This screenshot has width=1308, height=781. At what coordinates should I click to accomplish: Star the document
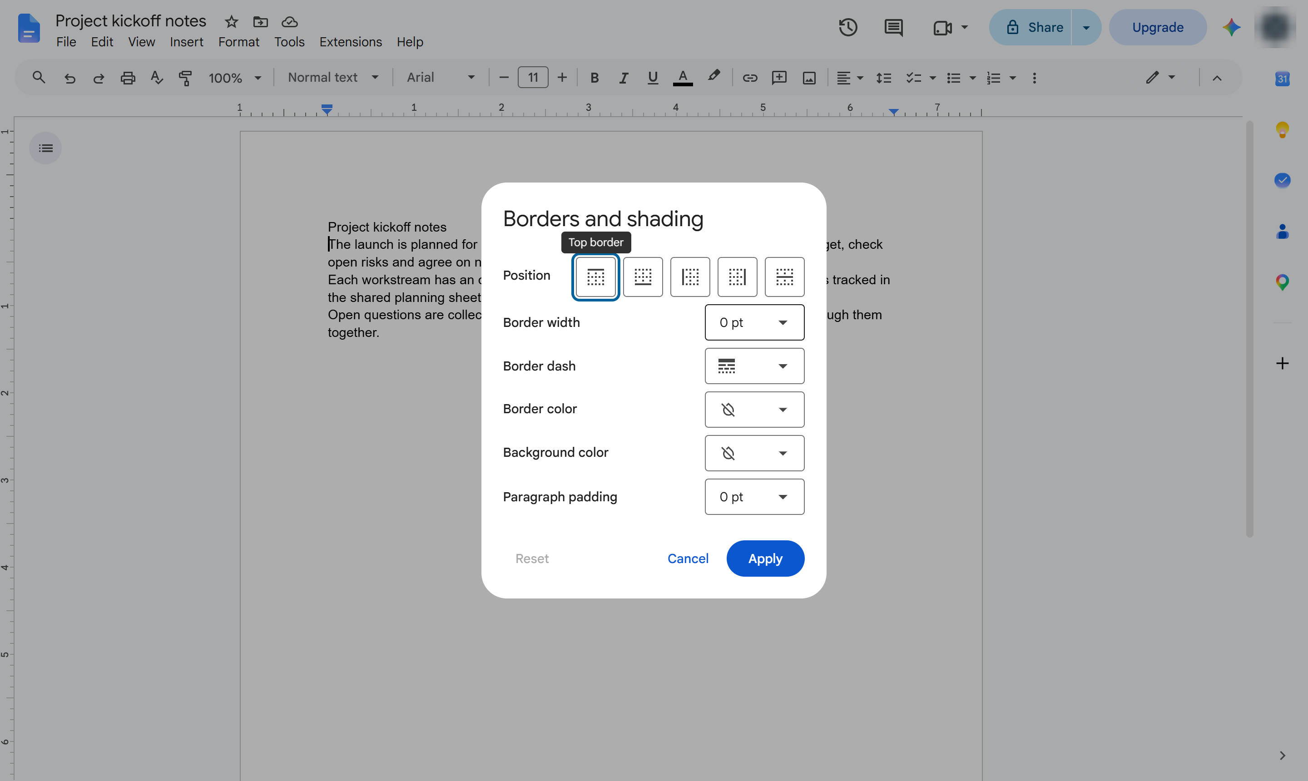[x=231, y=22]
